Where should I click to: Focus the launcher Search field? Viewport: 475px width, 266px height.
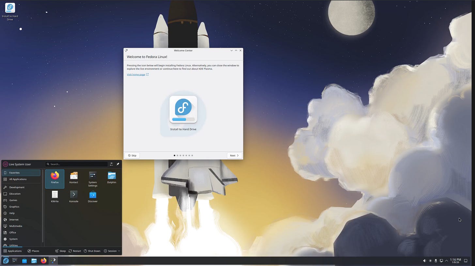pos(77,164)
